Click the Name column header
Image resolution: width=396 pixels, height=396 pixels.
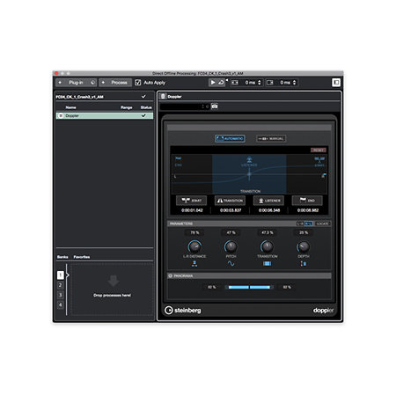click(x=70, y=107)
